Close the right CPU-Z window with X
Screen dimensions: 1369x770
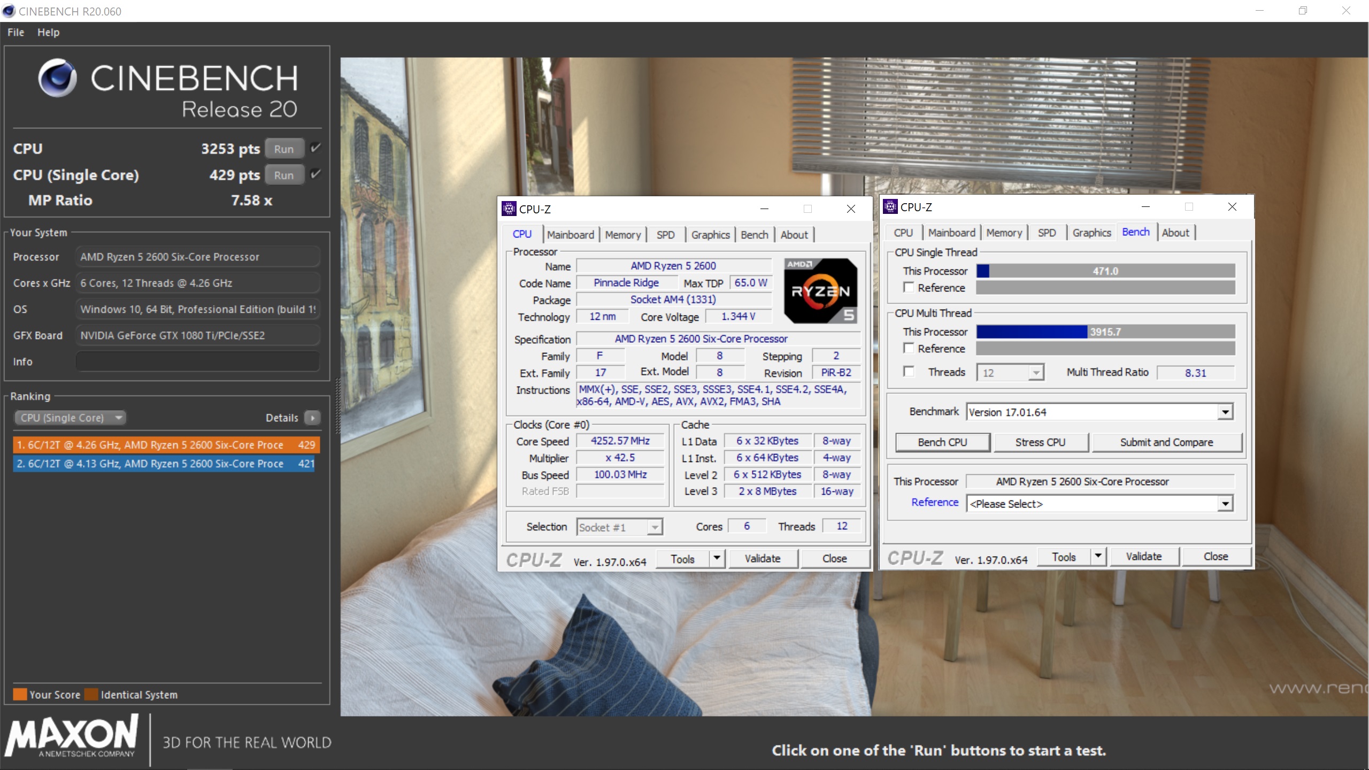(1232, 206)
